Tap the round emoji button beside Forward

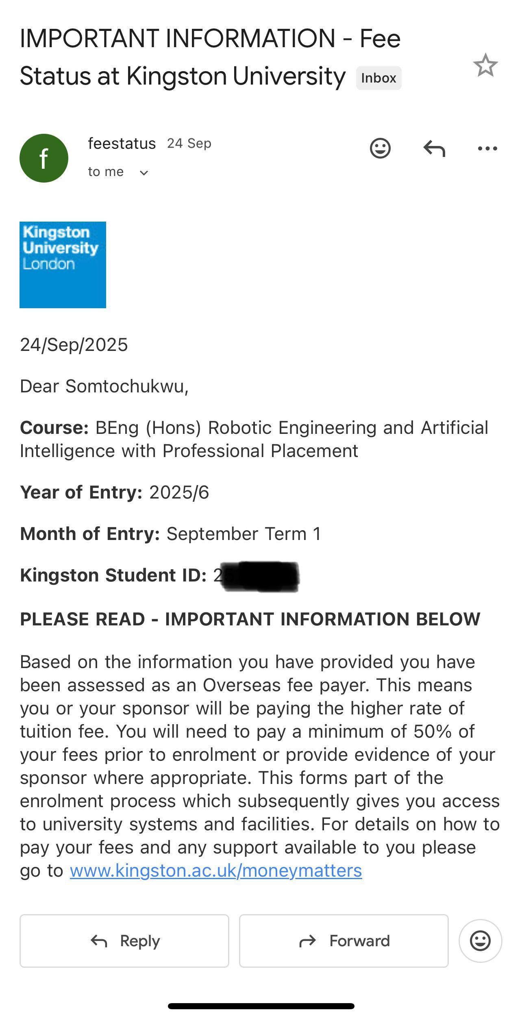pos(480,941)
